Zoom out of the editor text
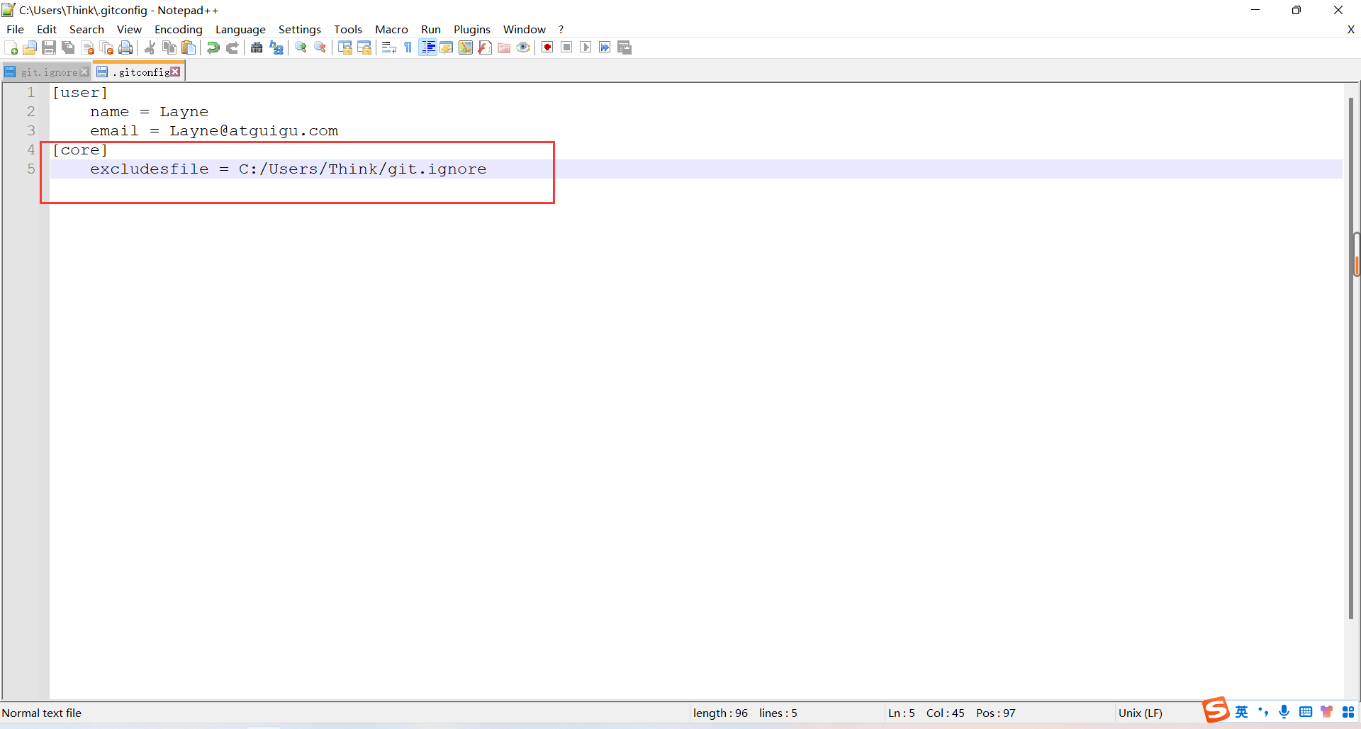This screenshot has height=729, width=1361. [x=320, y=47]
